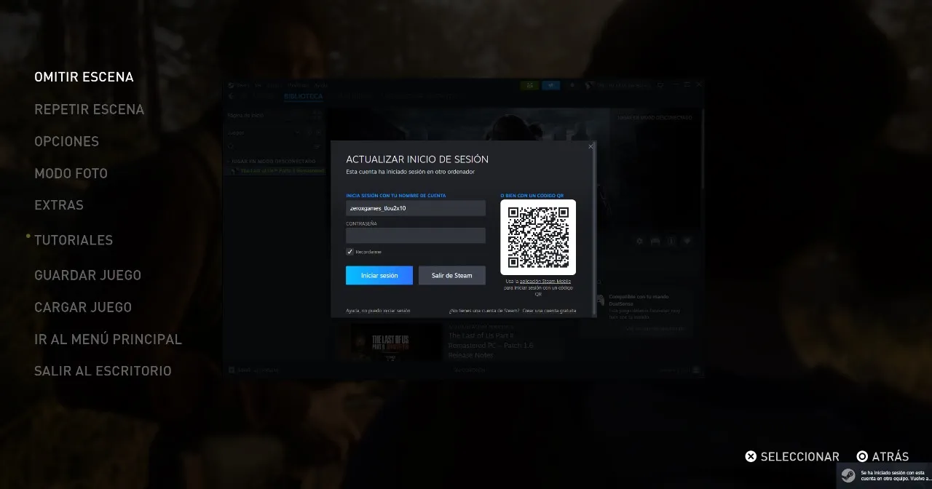This screenshot has width=932, height=489.
Task: Open OPCIONES in the game menu
Action: point(66,141)
